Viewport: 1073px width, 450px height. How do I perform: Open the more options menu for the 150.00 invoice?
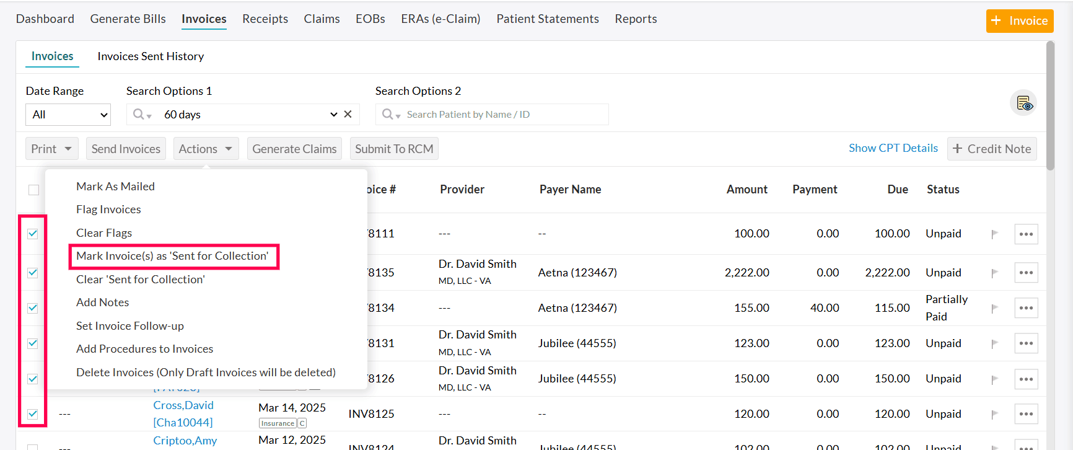point(1026,379)
